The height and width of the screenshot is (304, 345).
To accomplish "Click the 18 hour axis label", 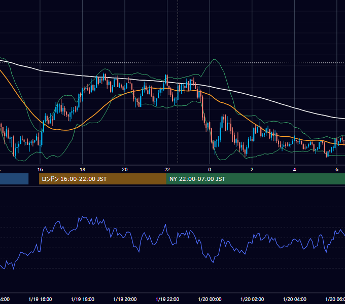I will pyautogui.click(x=82, y=170).
